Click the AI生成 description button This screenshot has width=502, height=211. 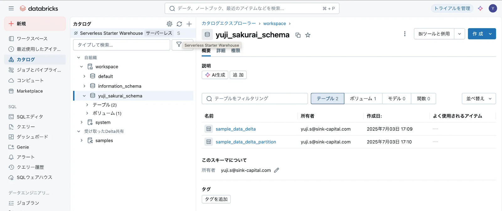point(215,75)
